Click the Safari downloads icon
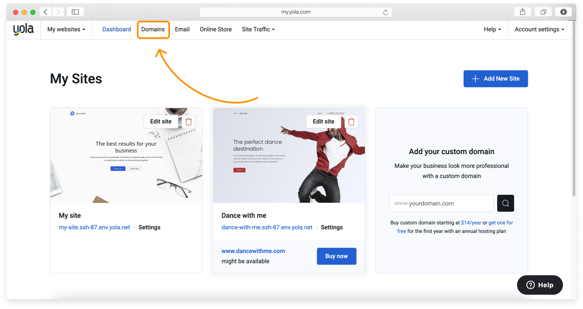 pyautogui.click(x=563, y=12)
